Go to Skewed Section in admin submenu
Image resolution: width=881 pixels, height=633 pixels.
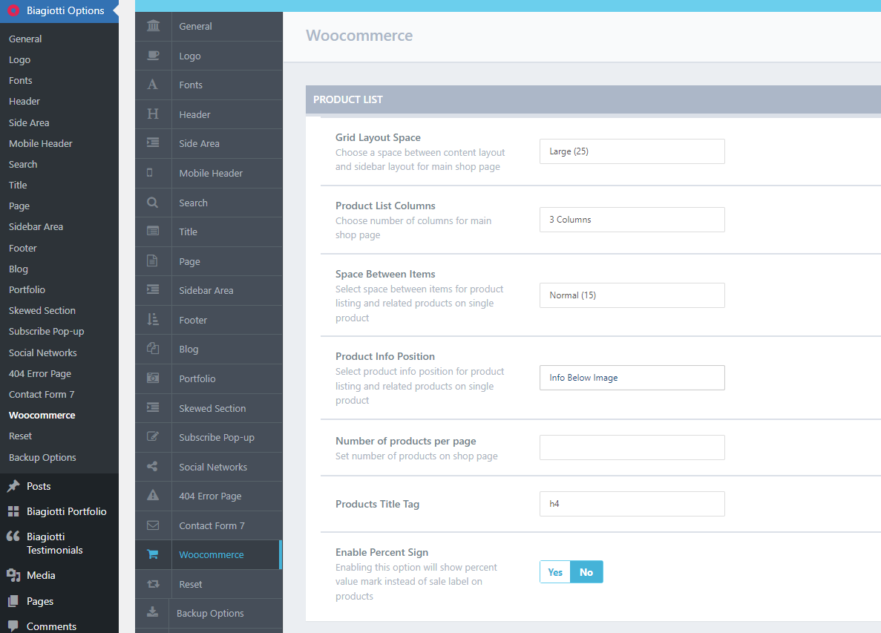(42, 310)
